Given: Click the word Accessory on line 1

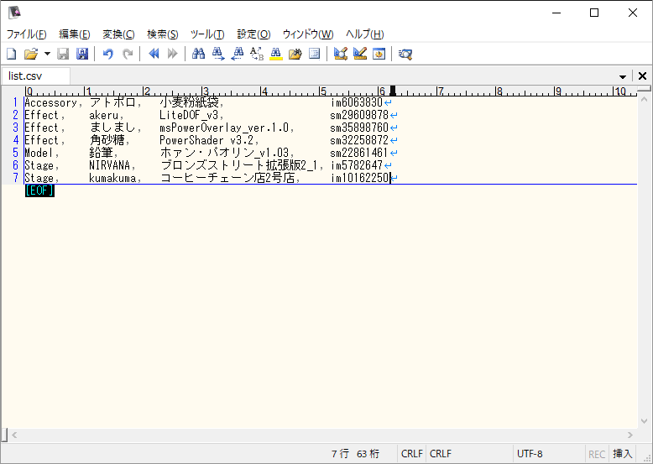Looking at the screenshot, I should (50, 103).
